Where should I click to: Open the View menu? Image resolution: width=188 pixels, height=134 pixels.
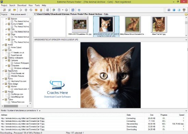[x=30, y=5]
